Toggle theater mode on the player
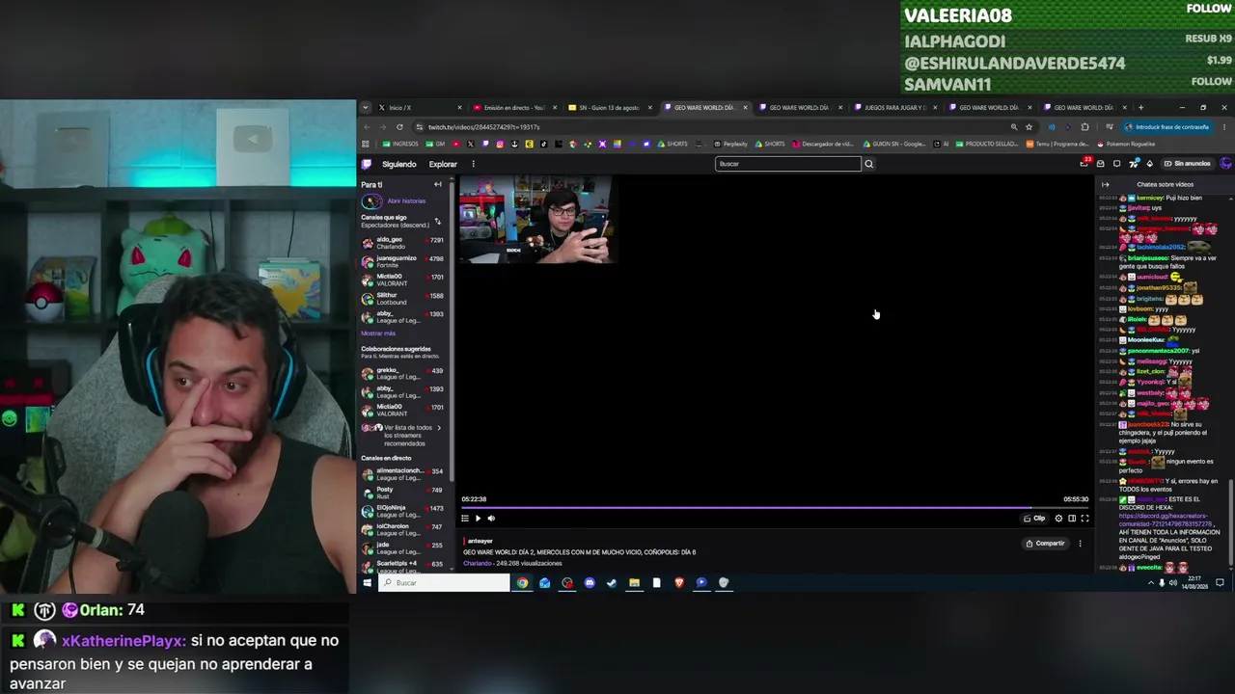This screenshot has width=1235, height=694. (1072, 519)
